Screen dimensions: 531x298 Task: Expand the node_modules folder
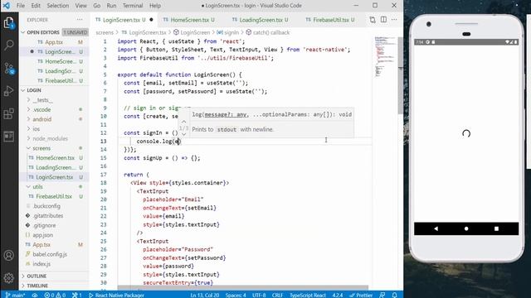point(28,138)
